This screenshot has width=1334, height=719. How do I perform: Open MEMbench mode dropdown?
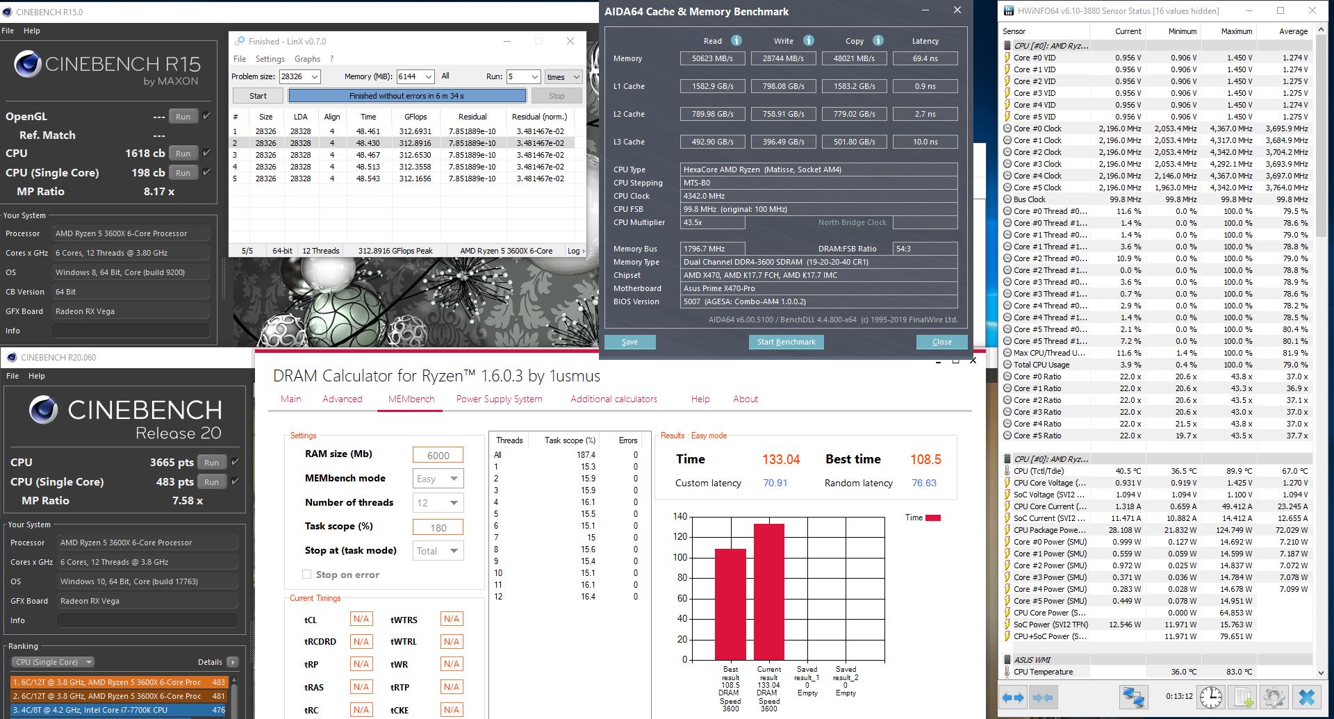pyautogui.click(x=438, y=479)
